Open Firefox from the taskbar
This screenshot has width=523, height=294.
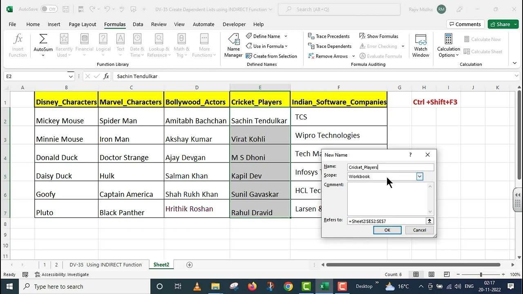click(252, 286)
